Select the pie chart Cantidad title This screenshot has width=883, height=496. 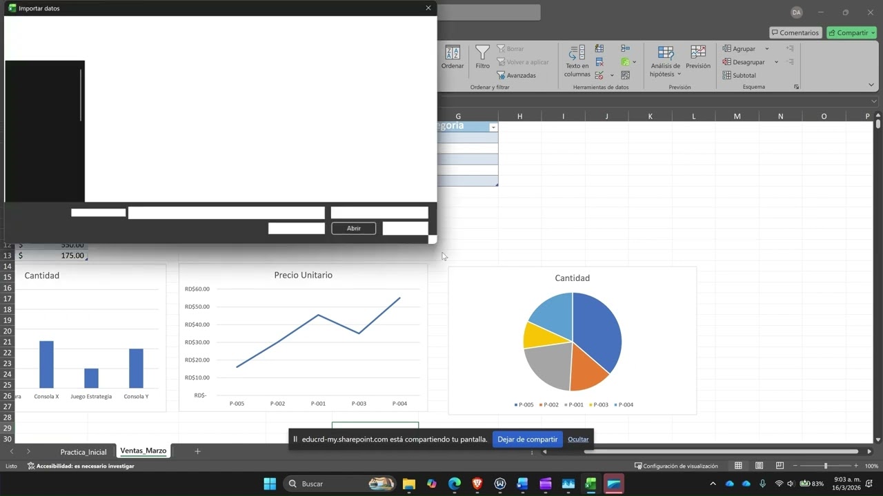pos(572,278)
